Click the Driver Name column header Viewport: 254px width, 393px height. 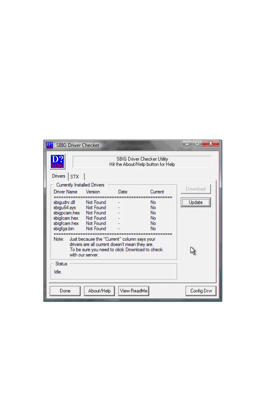(x=65, y=192)
